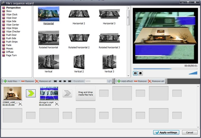Delete the 225869_w640 image clip with X

coord(20,104)
